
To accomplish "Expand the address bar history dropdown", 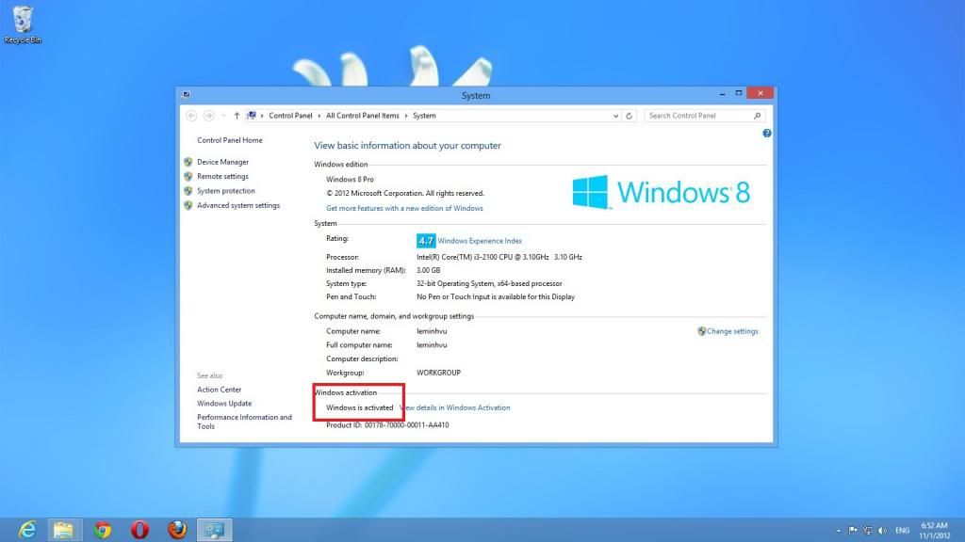I will pos(615,116).
